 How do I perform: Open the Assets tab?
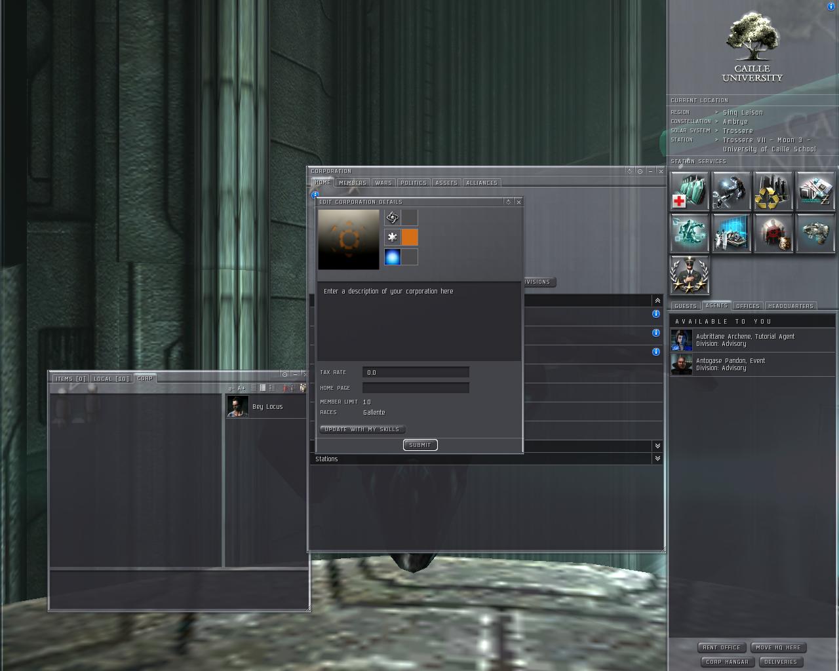pyautogui.click(x=446, y=183)
